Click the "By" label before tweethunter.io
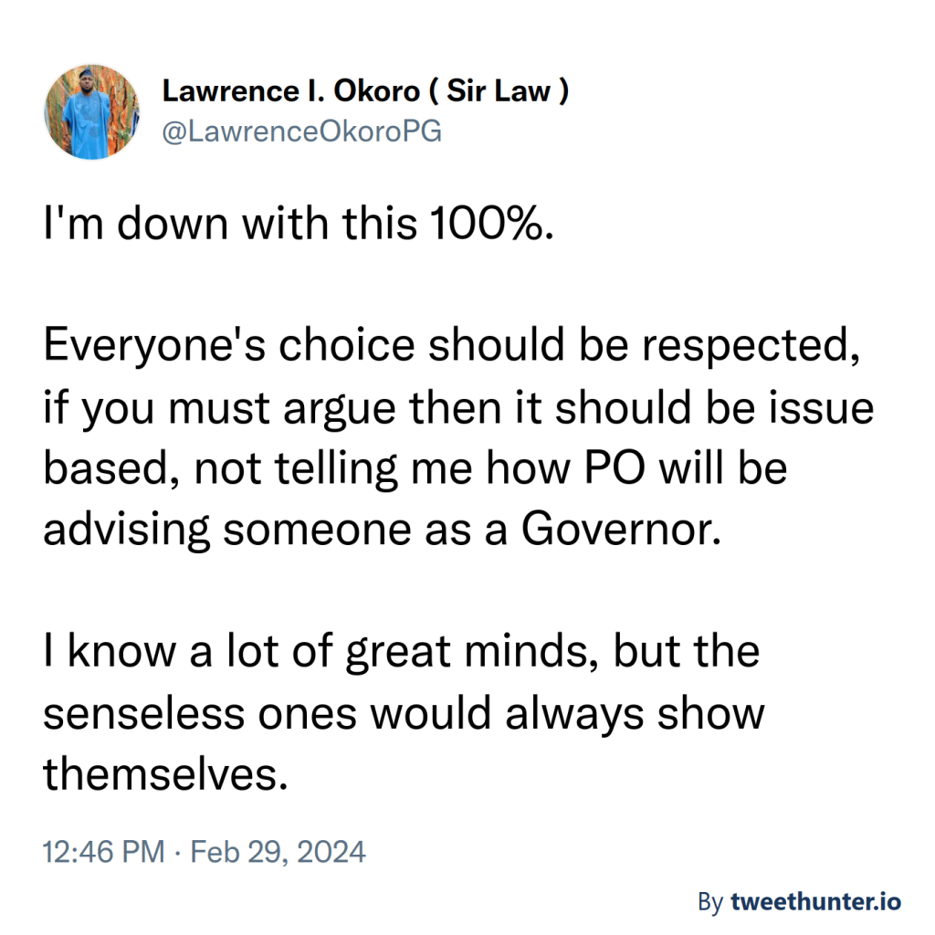The width and height of the screenshot is (935, 935). point(711,903)
